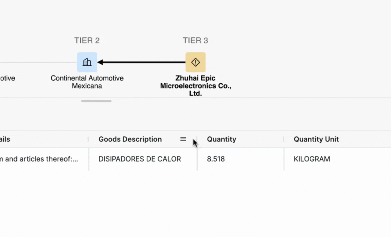Click the TIER 3 heading label
Viewport: 391px width, 237px height.
[195, 41]
